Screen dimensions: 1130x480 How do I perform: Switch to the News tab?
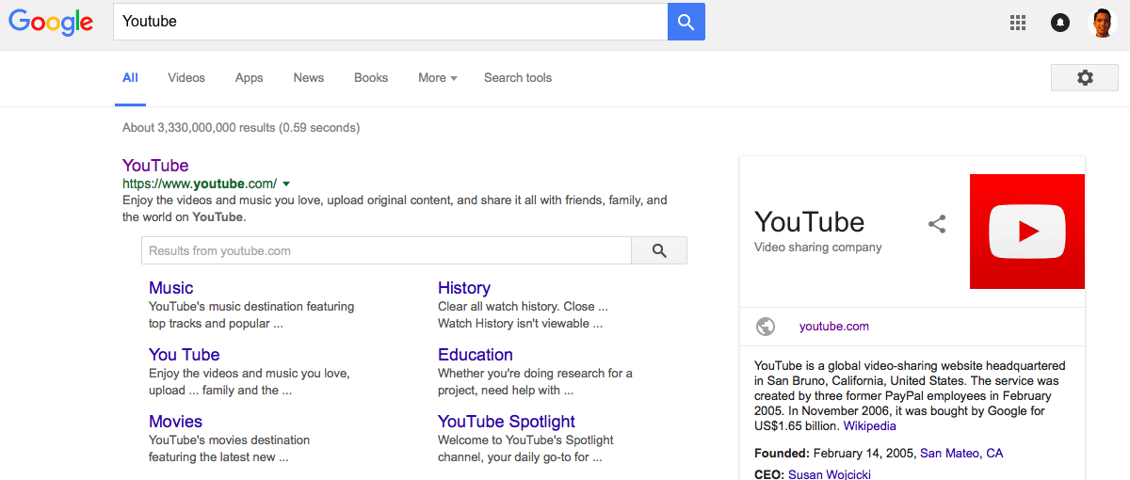(x=309, y=78)
